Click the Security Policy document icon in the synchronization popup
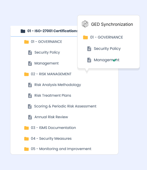This screenshot has width=147, height=170. (89, 49)
